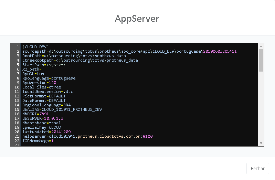Viewport: 275px width, 180px height.
Task: Click the CtreeRootpath line
Action: point(80,60)
